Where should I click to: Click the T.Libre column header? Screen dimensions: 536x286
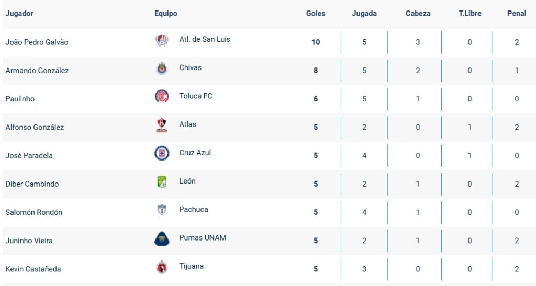470,14
